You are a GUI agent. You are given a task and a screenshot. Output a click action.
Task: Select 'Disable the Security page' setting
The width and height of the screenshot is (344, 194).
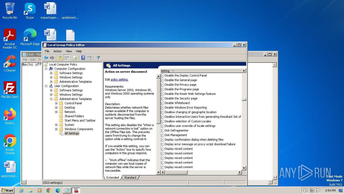click(x=181, y=98)
